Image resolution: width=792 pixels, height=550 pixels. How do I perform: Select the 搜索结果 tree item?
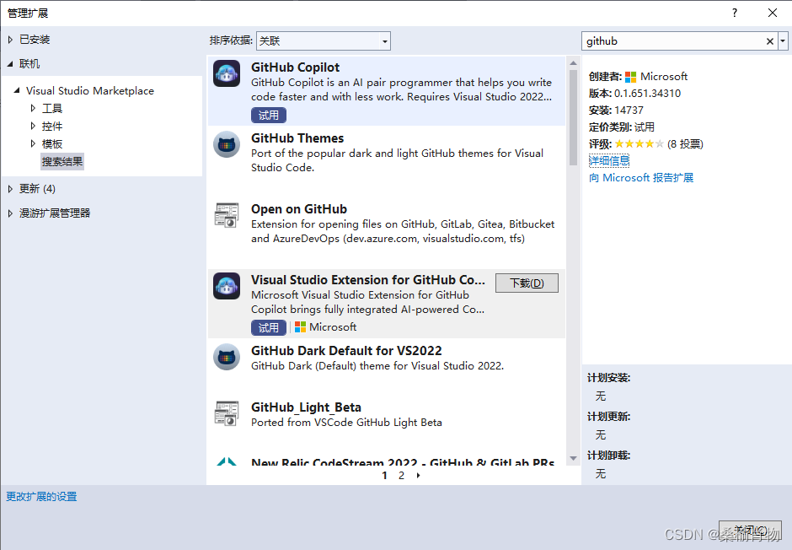[62, 162]
